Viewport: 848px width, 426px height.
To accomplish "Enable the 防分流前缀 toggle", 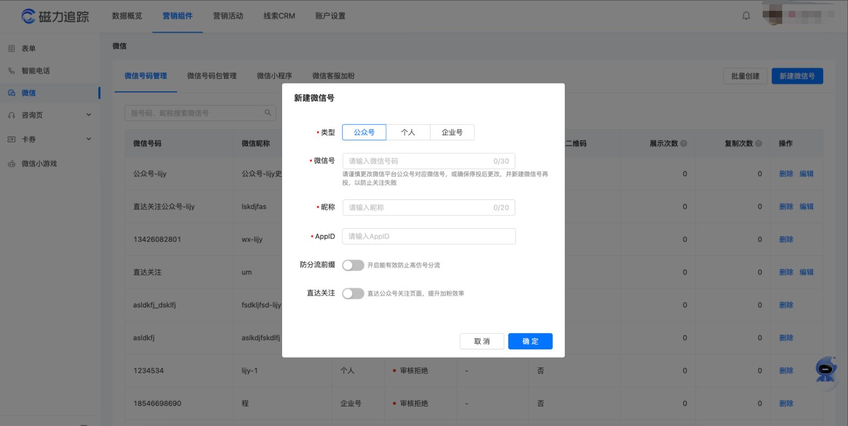I will [353, 265].
